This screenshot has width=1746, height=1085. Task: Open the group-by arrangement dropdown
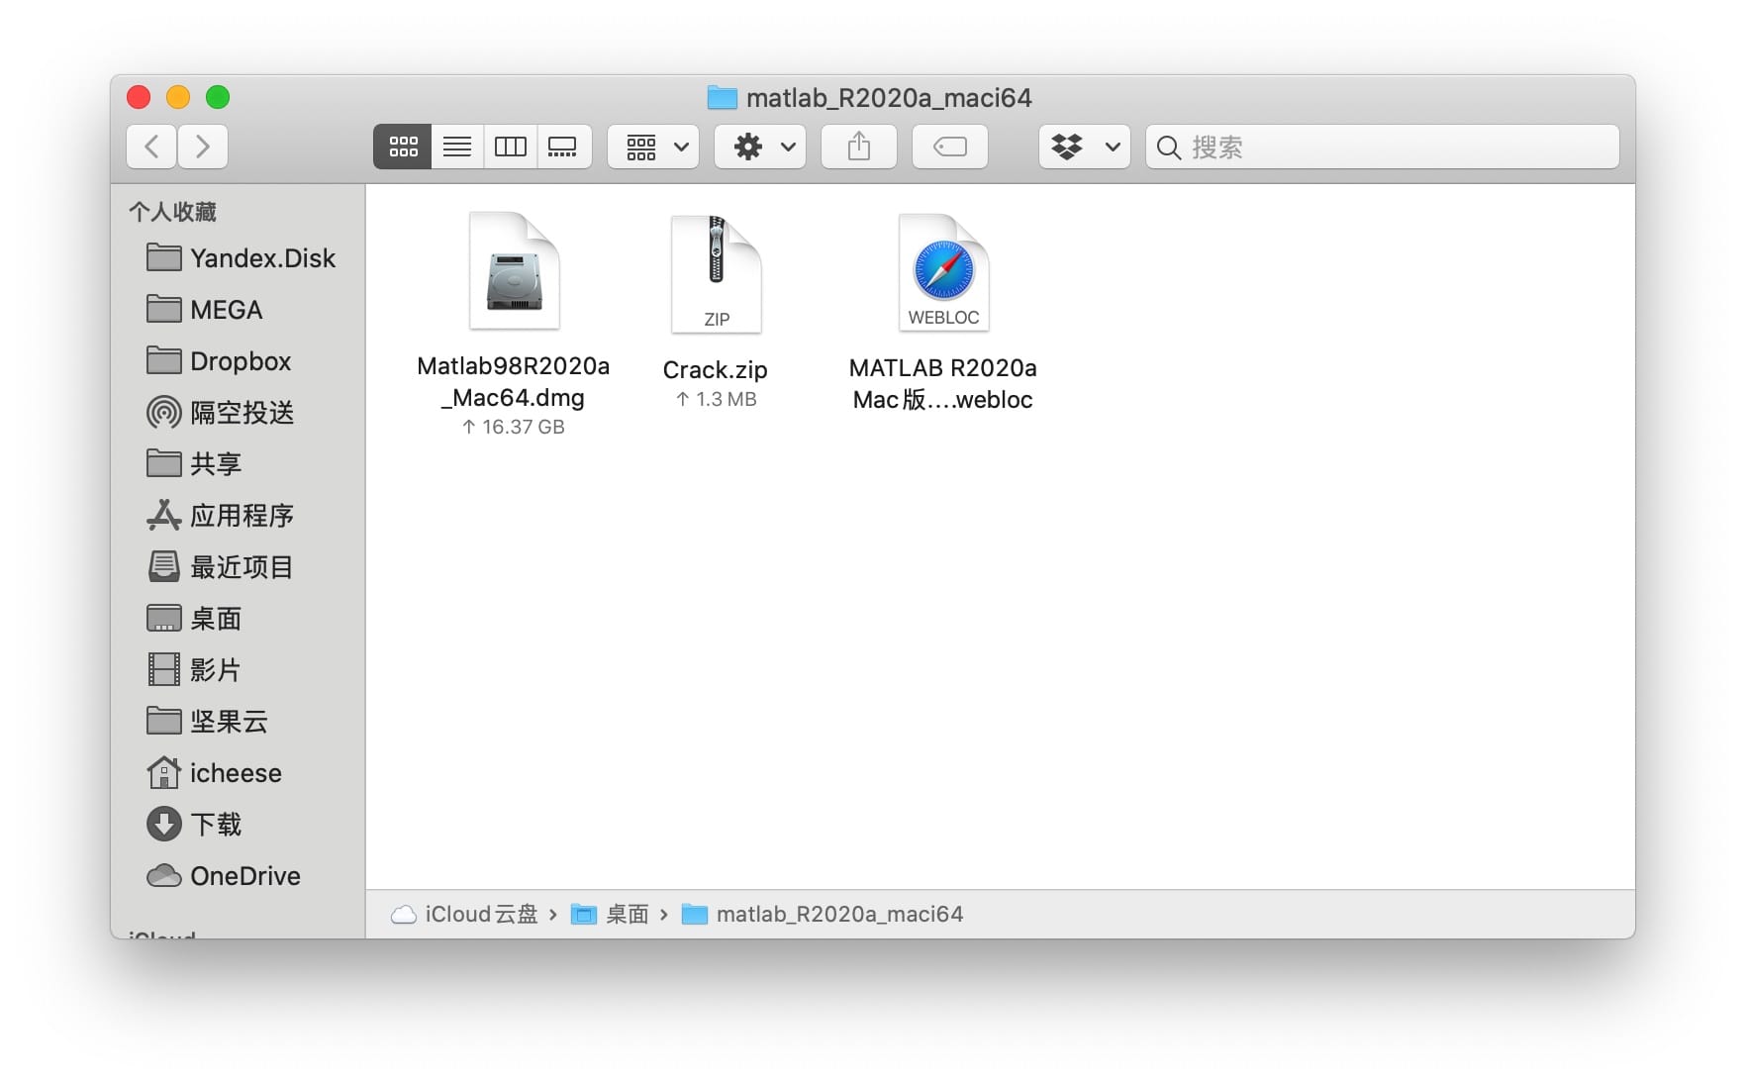(x=653, y=147)
